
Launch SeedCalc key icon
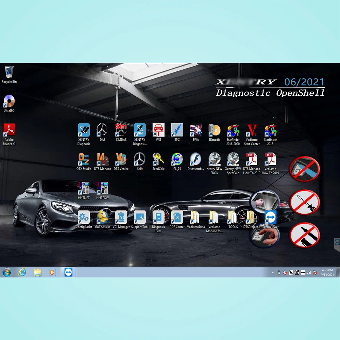coord(158,161)
